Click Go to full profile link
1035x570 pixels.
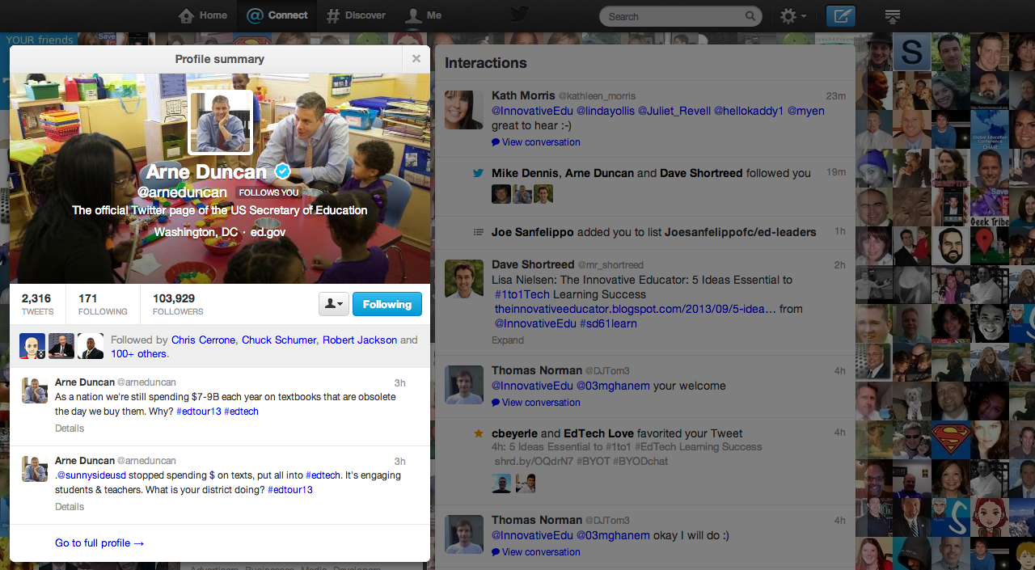pos(99,543)
